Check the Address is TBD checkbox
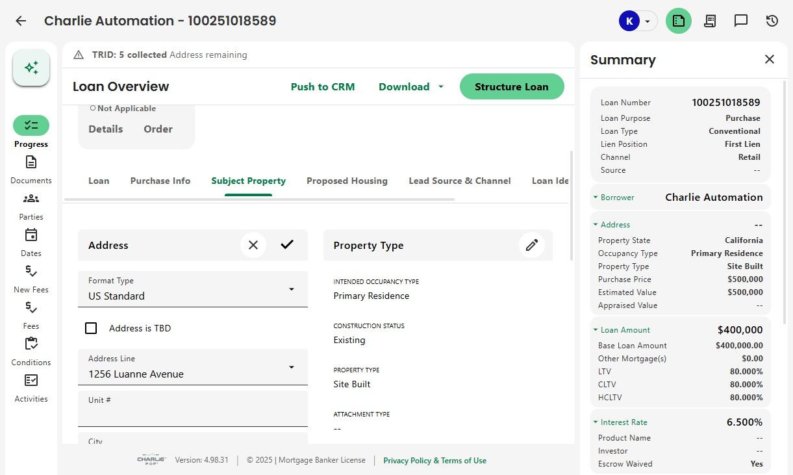 [91, 328]
